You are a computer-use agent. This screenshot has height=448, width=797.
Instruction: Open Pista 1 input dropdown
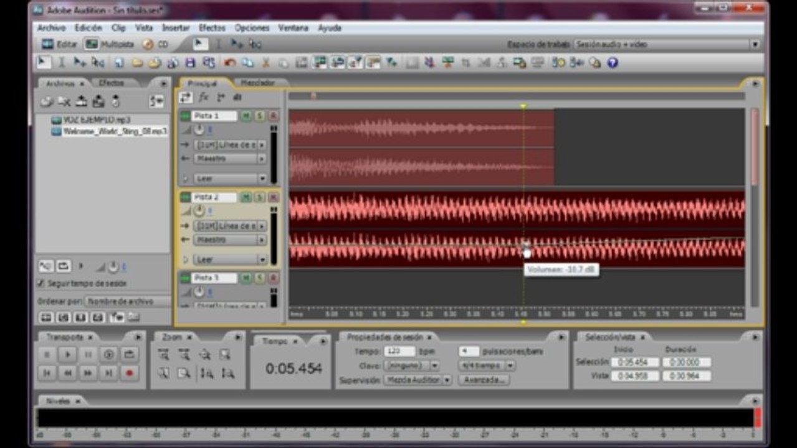point(230,144)
